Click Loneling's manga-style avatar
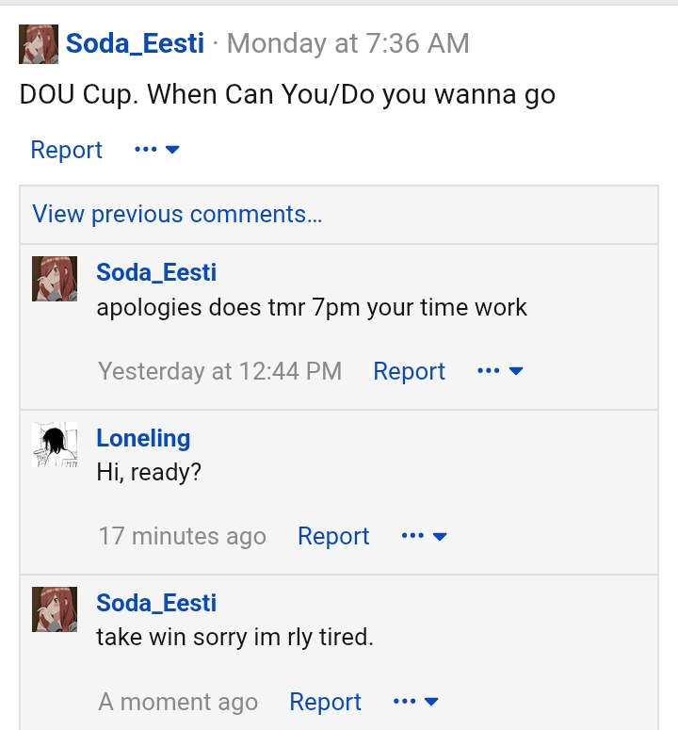Screen dimensions: 678x730 pos(55,445)
